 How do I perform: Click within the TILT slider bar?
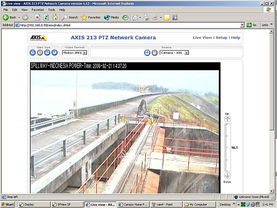tap(227, 147)
